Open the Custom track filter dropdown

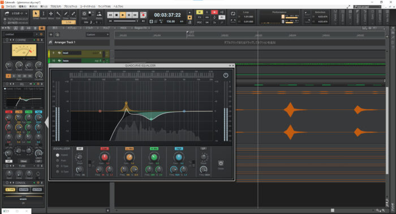click(97, 34)
